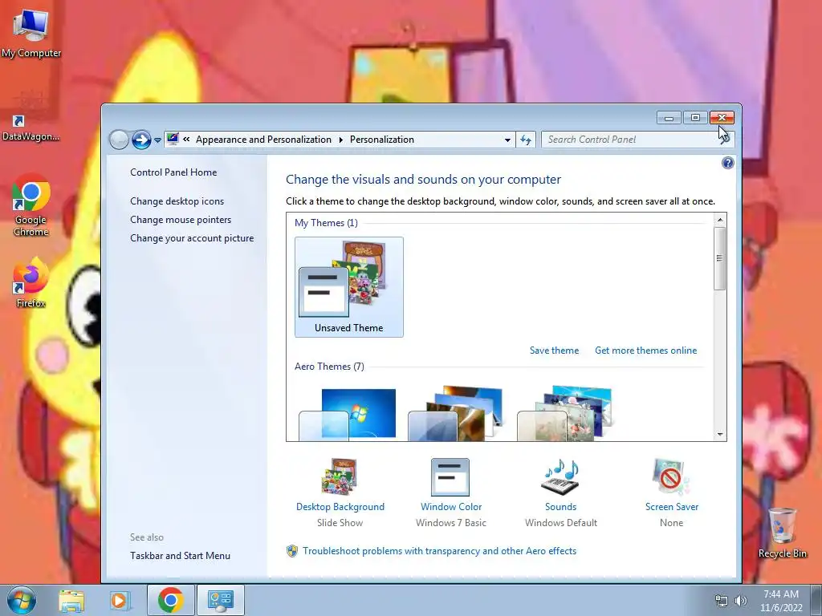
Task: Click the theme list scrollbar thumb
Action: click(x=720, y=258)
